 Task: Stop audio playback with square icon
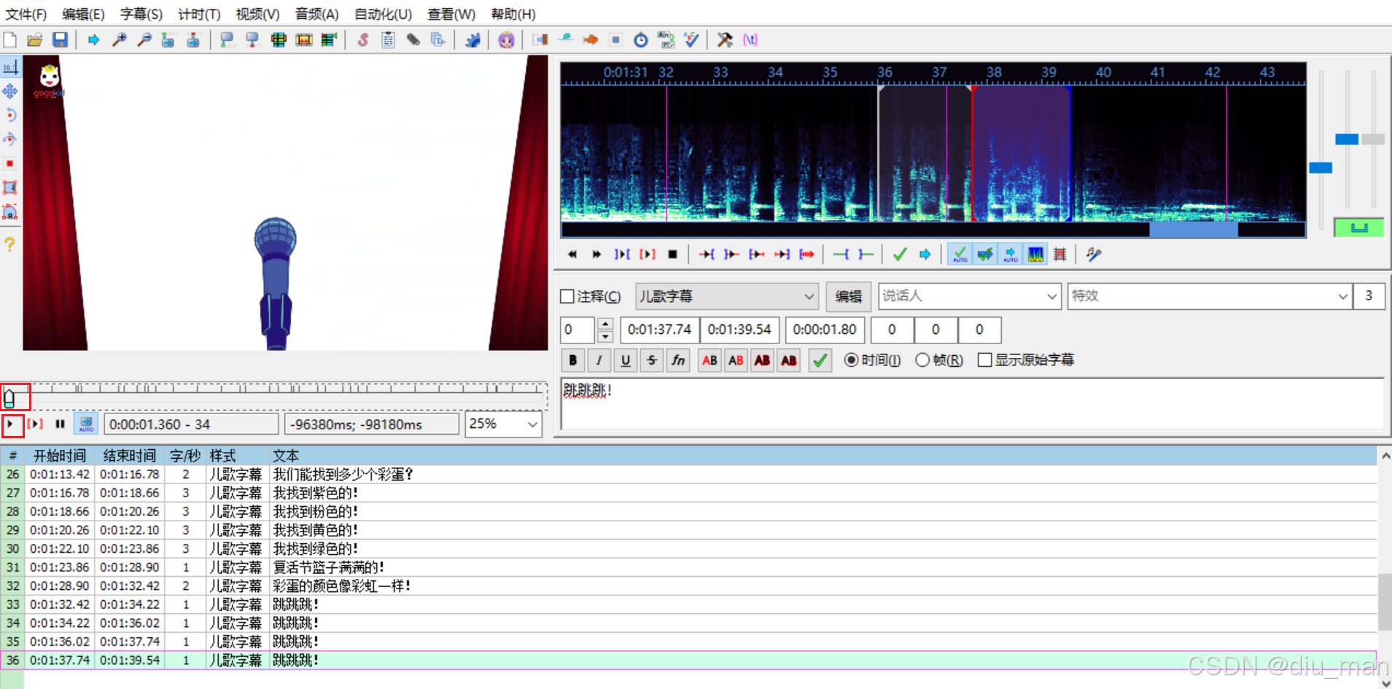(x=672, y=254)
